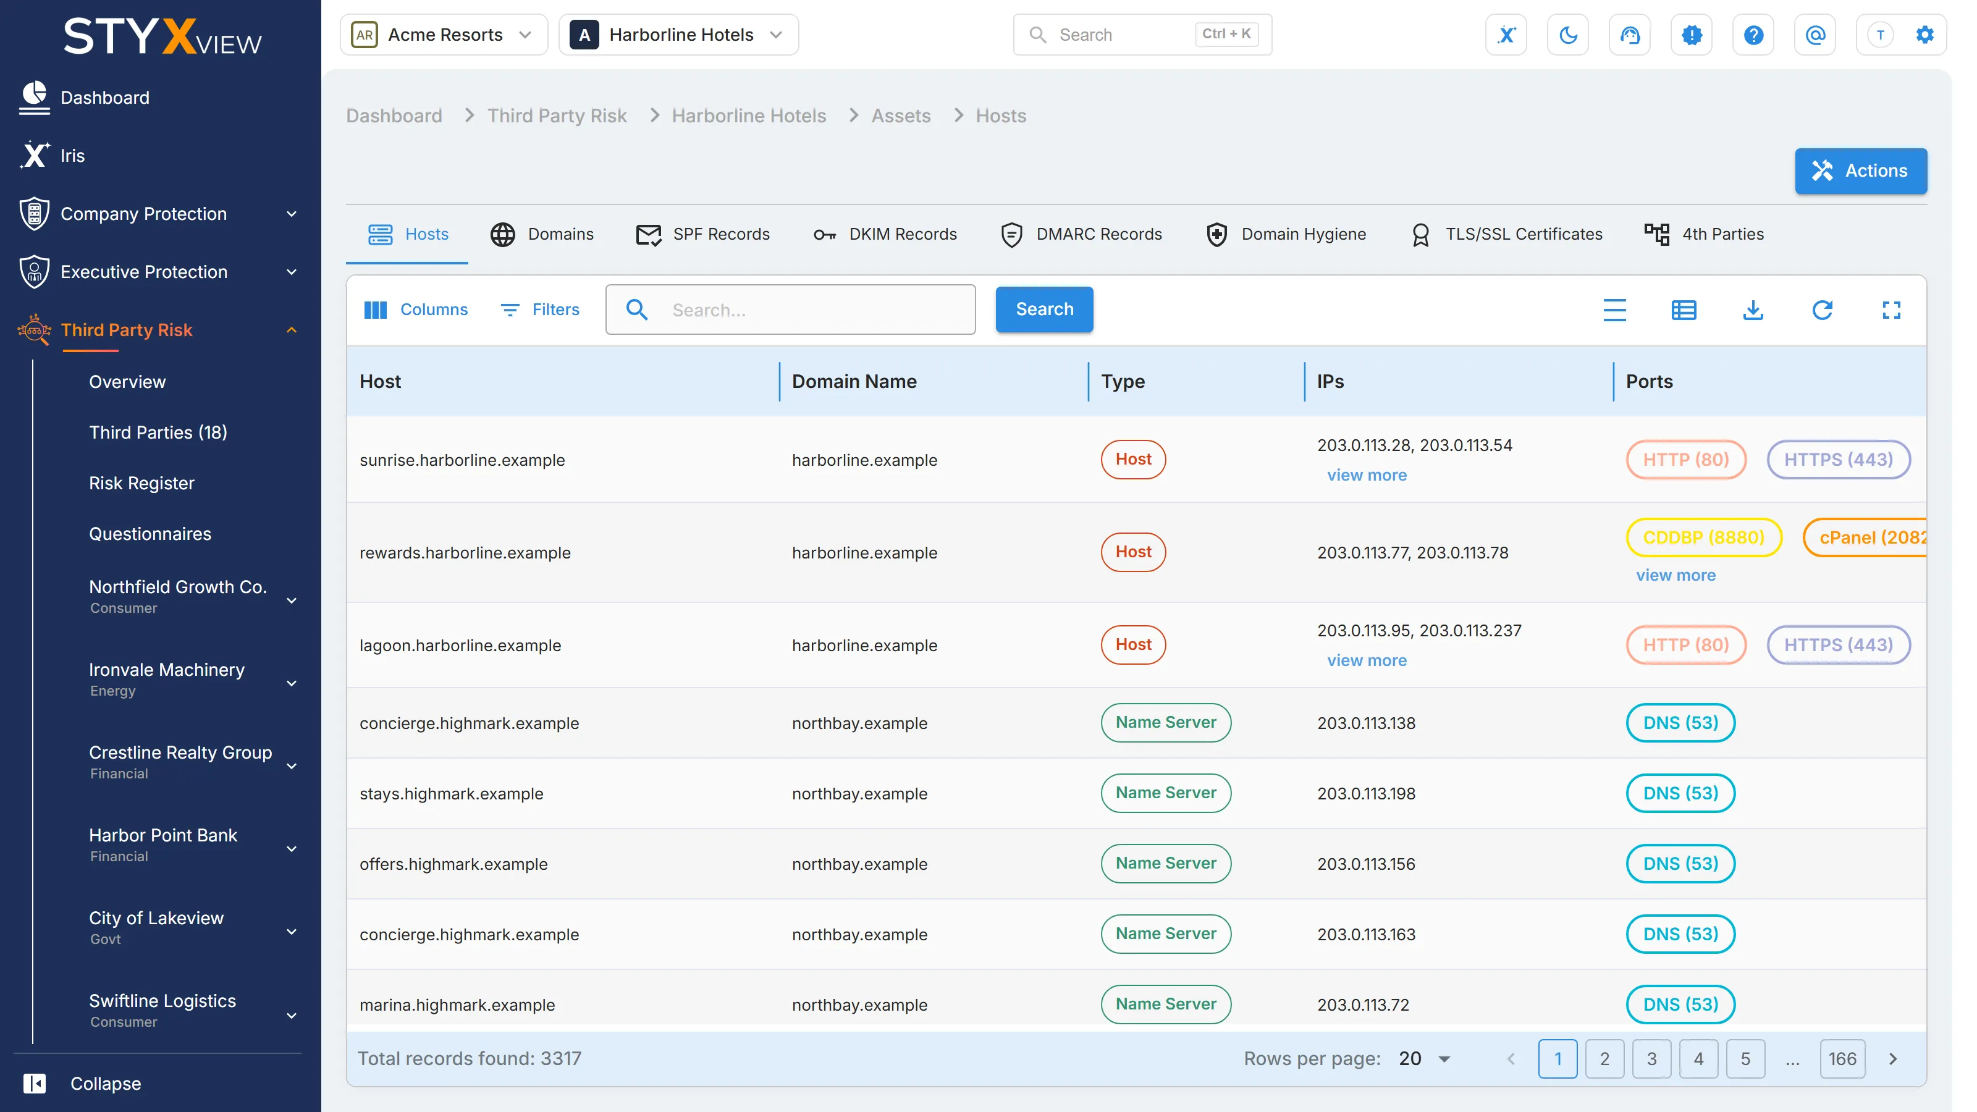
Task: Open the Iris assistant icon in top bar
Action: click(1506, 35)
